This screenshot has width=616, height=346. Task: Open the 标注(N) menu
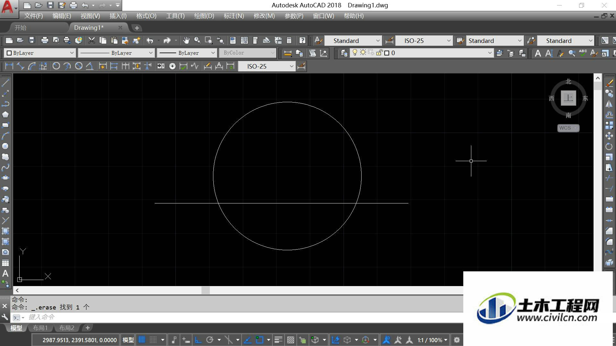234,16
